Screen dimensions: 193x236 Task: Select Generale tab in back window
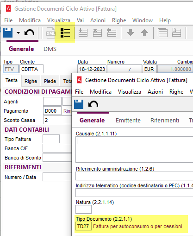21,49
